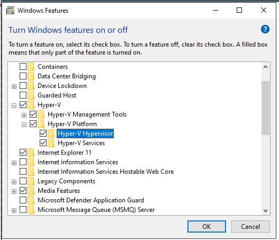Enable the Containers feature checkbox
Viewport: 279px width, 240px height.
tap(23, 67)
